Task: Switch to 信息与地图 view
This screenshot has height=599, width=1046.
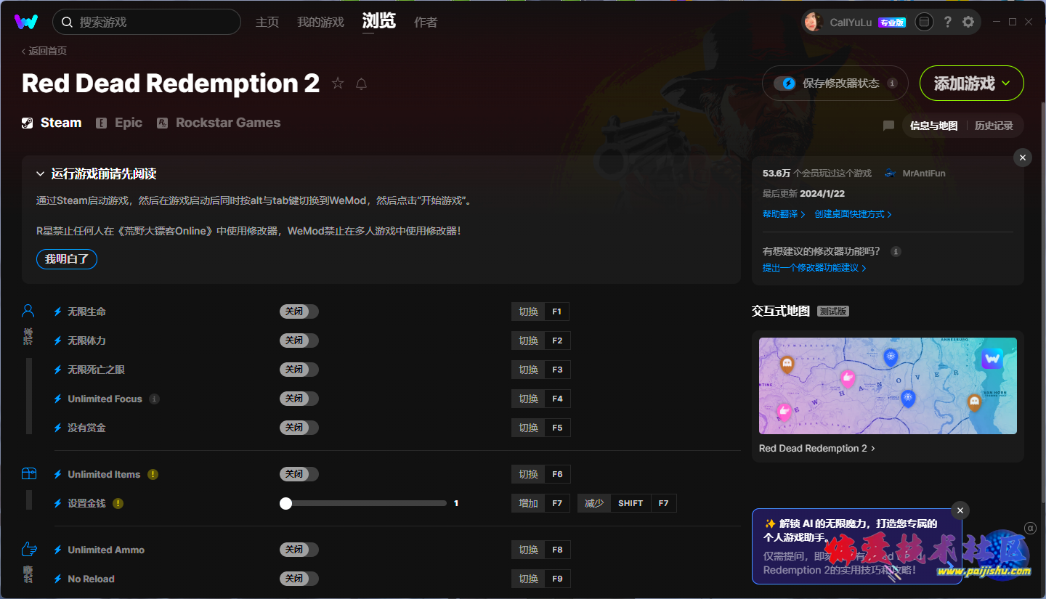Action: (933, 126)
